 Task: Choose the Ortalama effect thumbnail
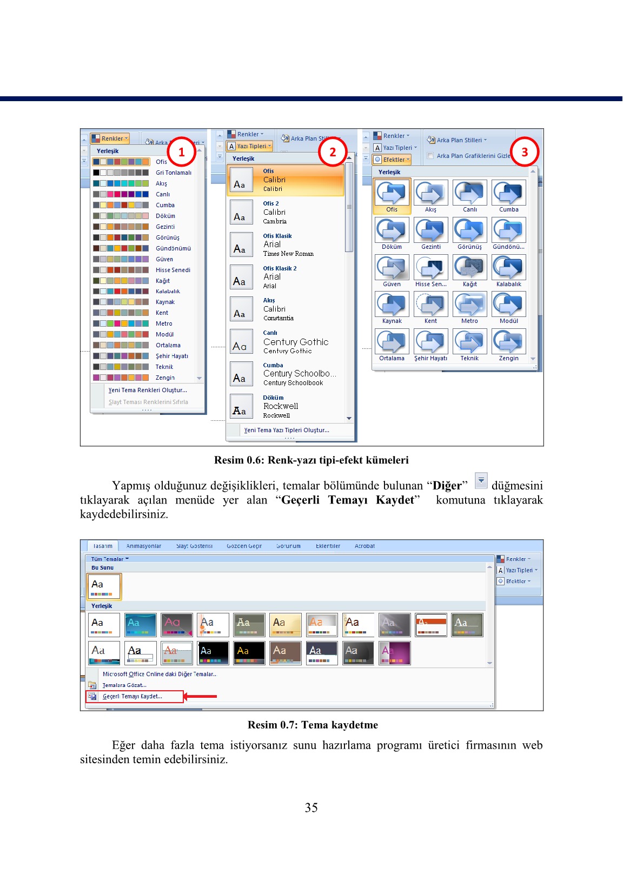click(x=392, y=342)
